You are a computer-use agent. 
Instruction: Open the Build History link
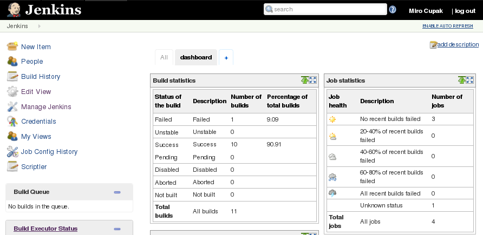[x=41, y=77]
